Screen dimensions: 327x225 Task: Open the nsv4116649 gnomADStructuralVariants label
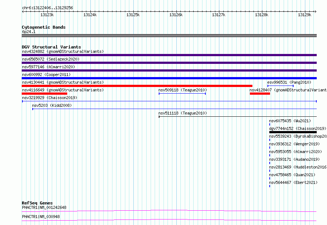coord(63,90)
